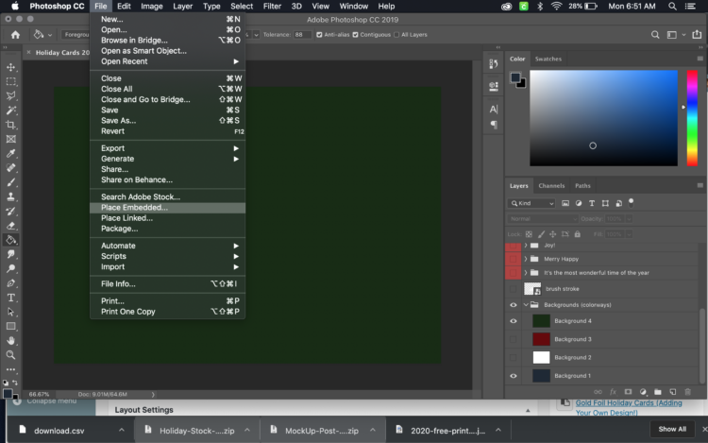Toggle the Anti-alias checkbox
Screen dimensions: 708x443
click(x=319, y=35)
